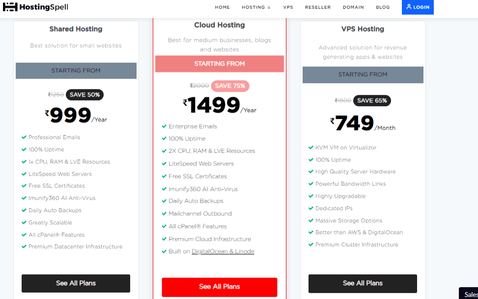Image resolution: width=478 pixels, height=299 pixels.
Task: Click the checkmark next to Mailchannel Outbound
Action: (164, 214)
